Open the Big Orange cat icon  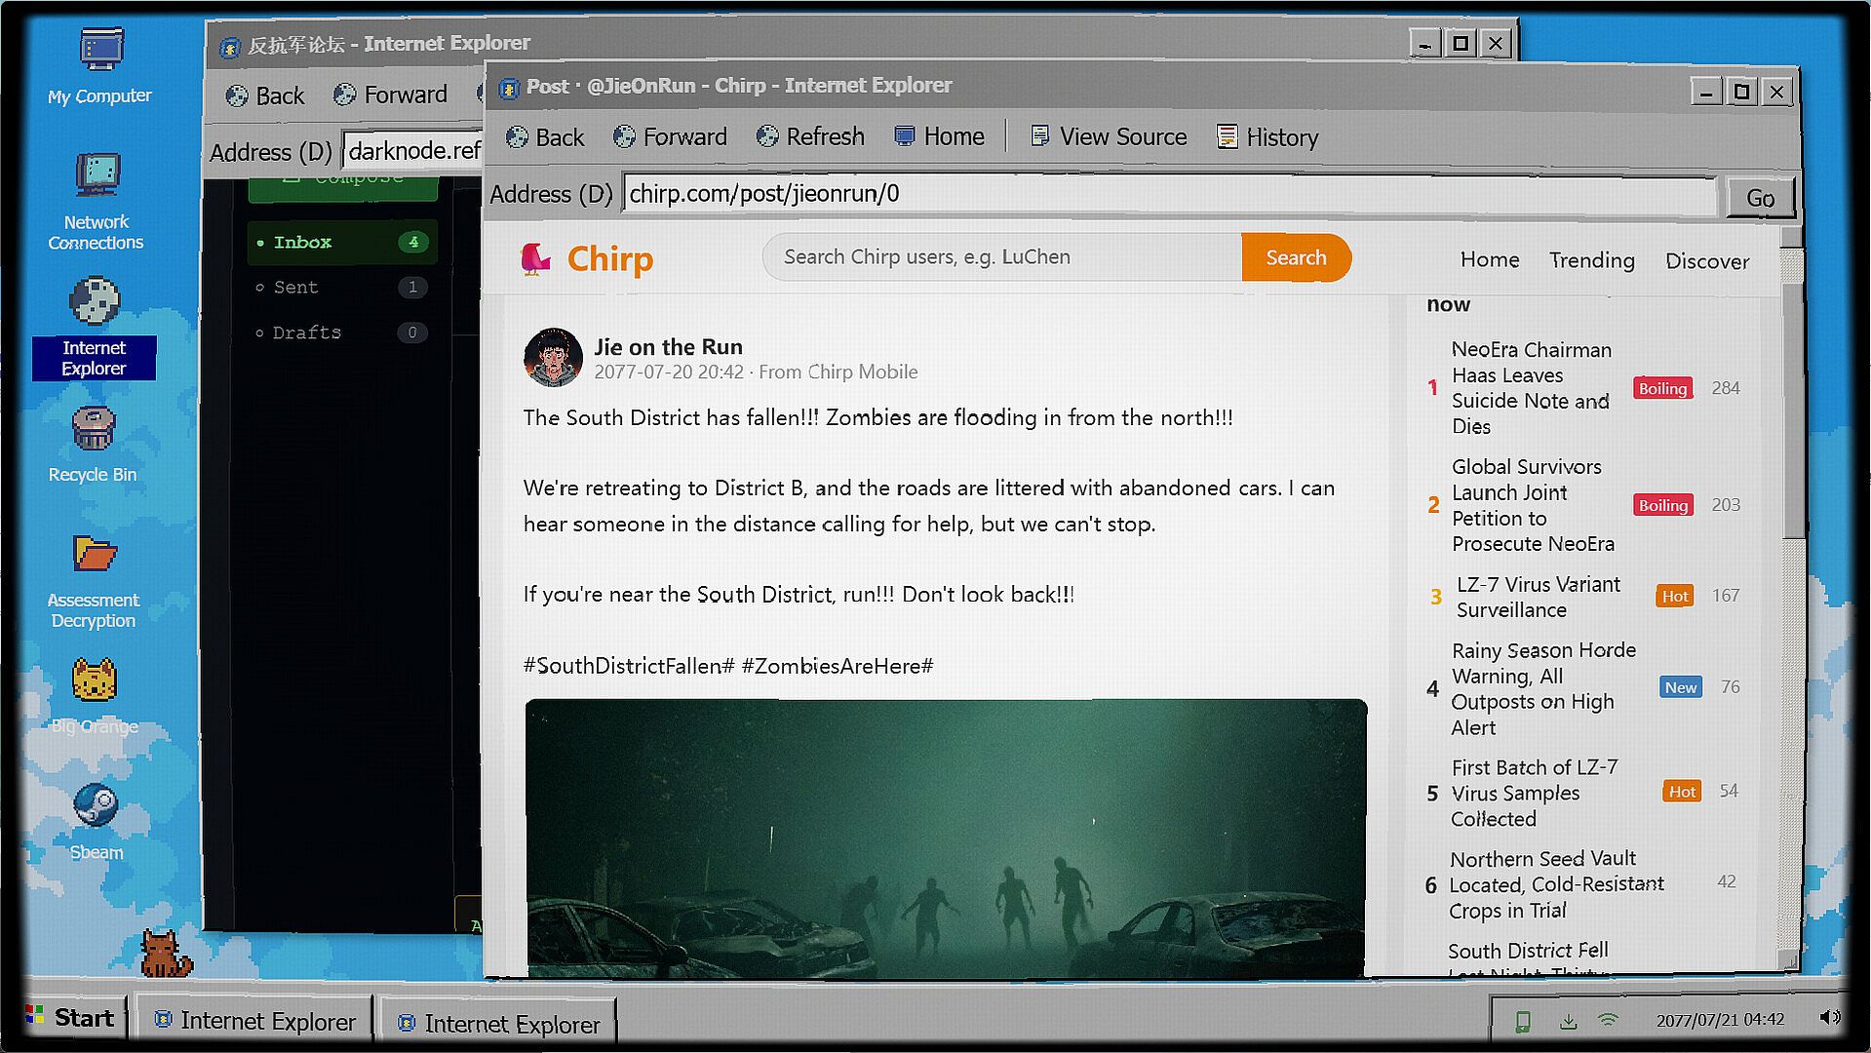click(x=95, y=696)
